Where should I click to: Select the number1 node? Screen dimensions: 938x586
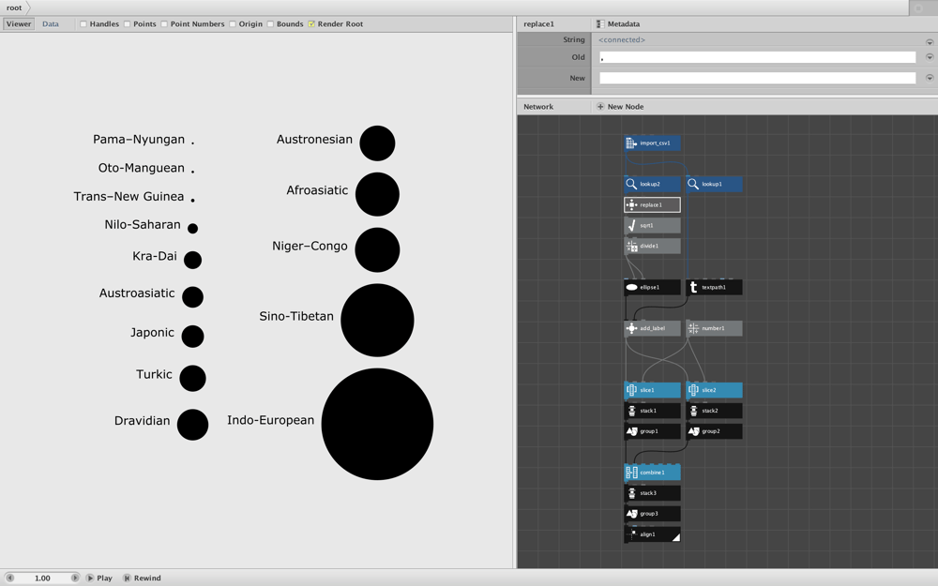pos(714,328)
